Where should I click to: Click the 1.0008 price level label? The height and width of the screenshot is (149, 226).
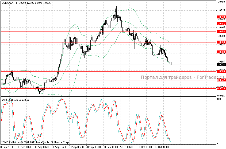tap(221, 71)
